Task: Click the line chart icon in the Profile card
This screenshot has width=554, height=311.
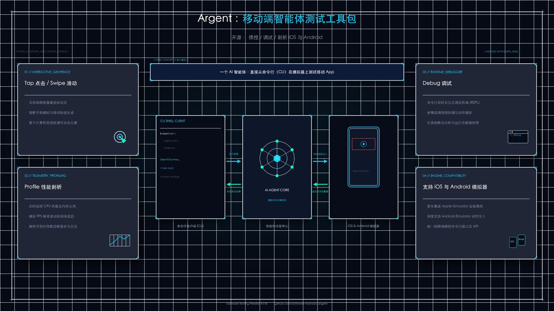Action: 120,240
